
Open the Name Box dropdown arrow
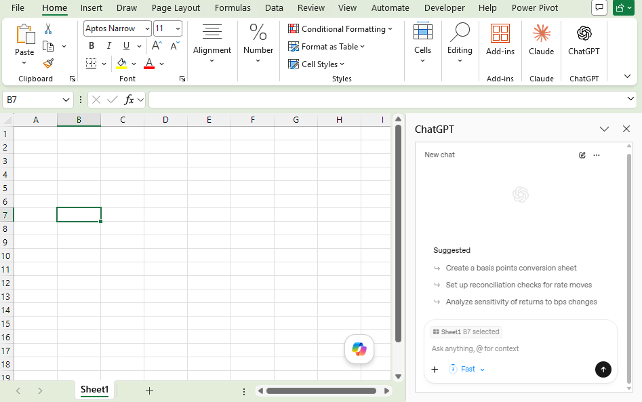[x=66, y=100]
